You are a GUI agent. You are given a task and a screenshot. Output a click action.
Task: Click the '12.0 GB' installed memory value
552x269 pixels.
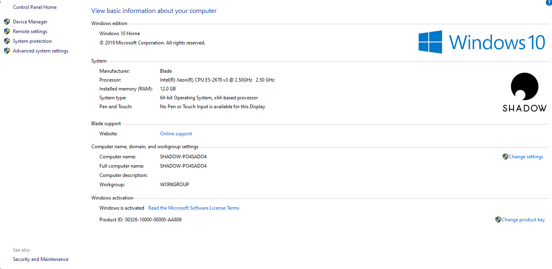(168, 89)
